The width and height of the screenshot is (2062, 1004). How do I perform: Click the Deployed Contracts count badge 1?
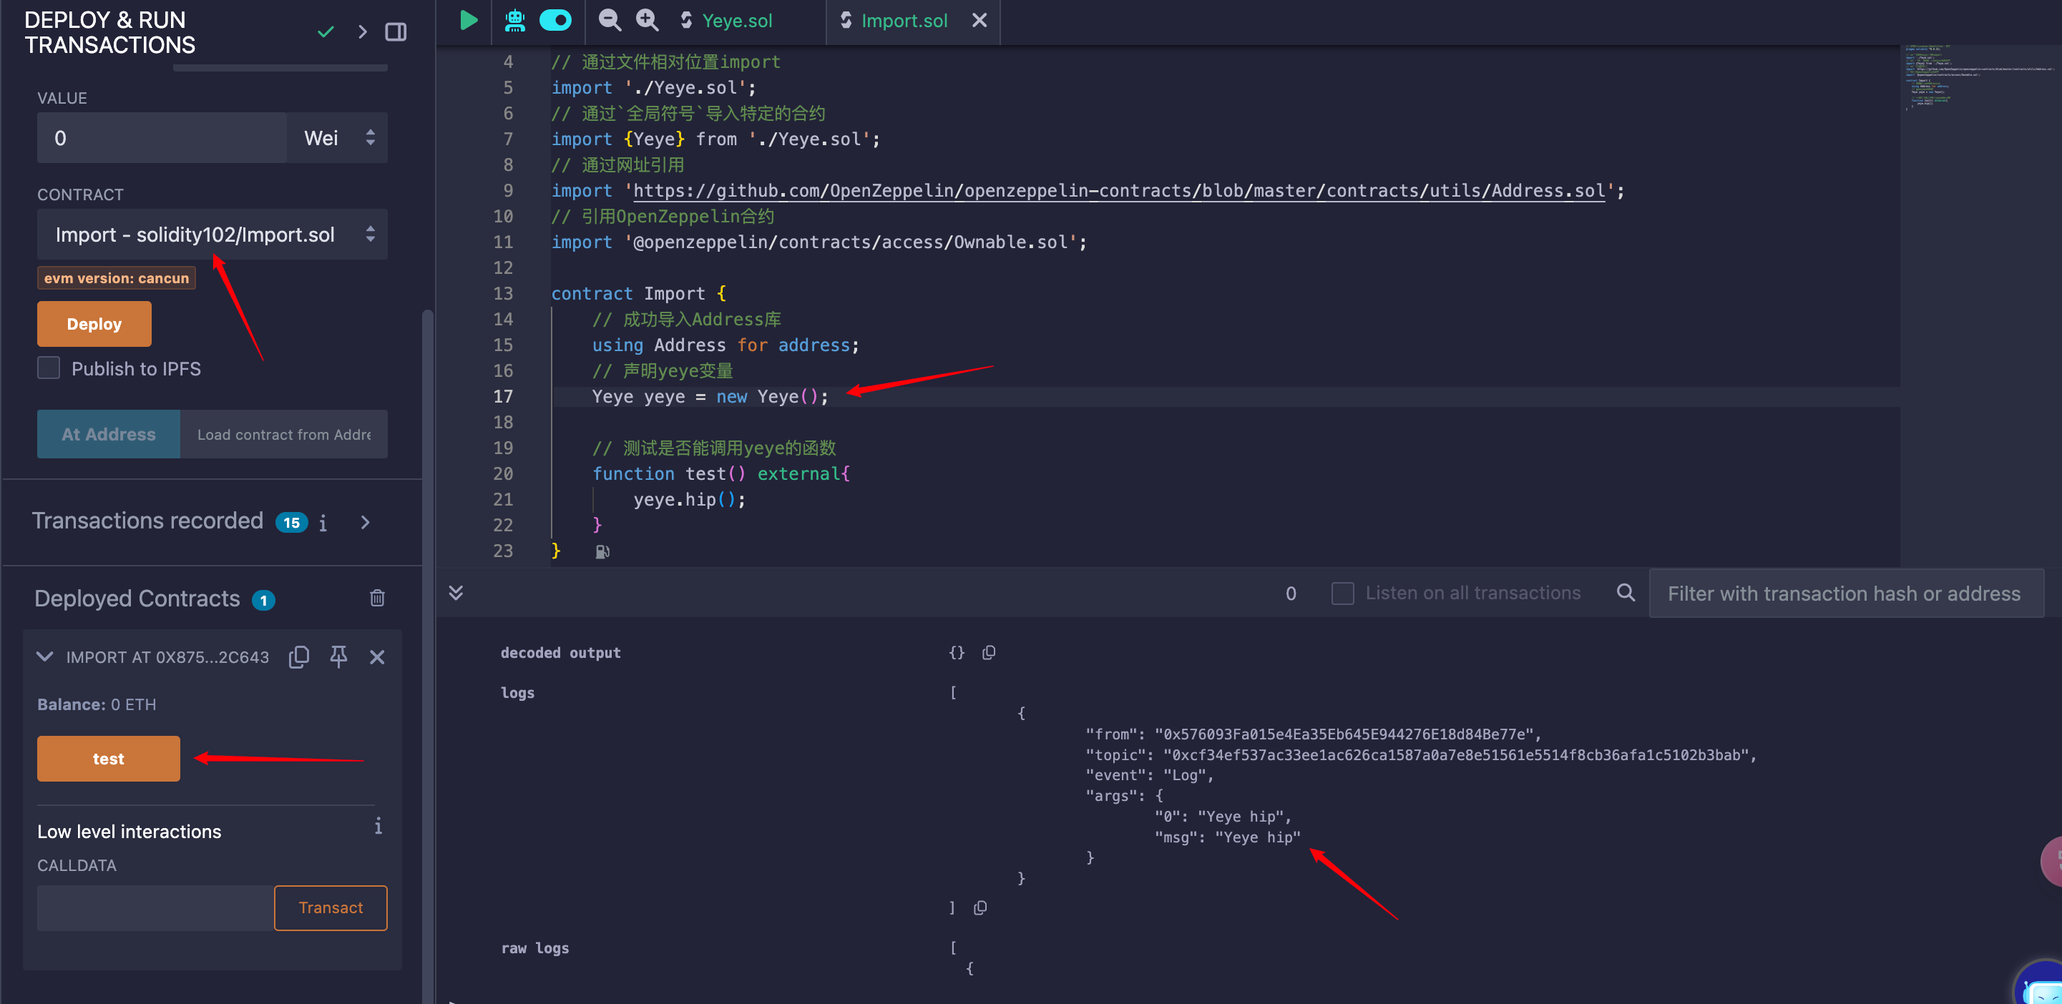click(263, 599)
